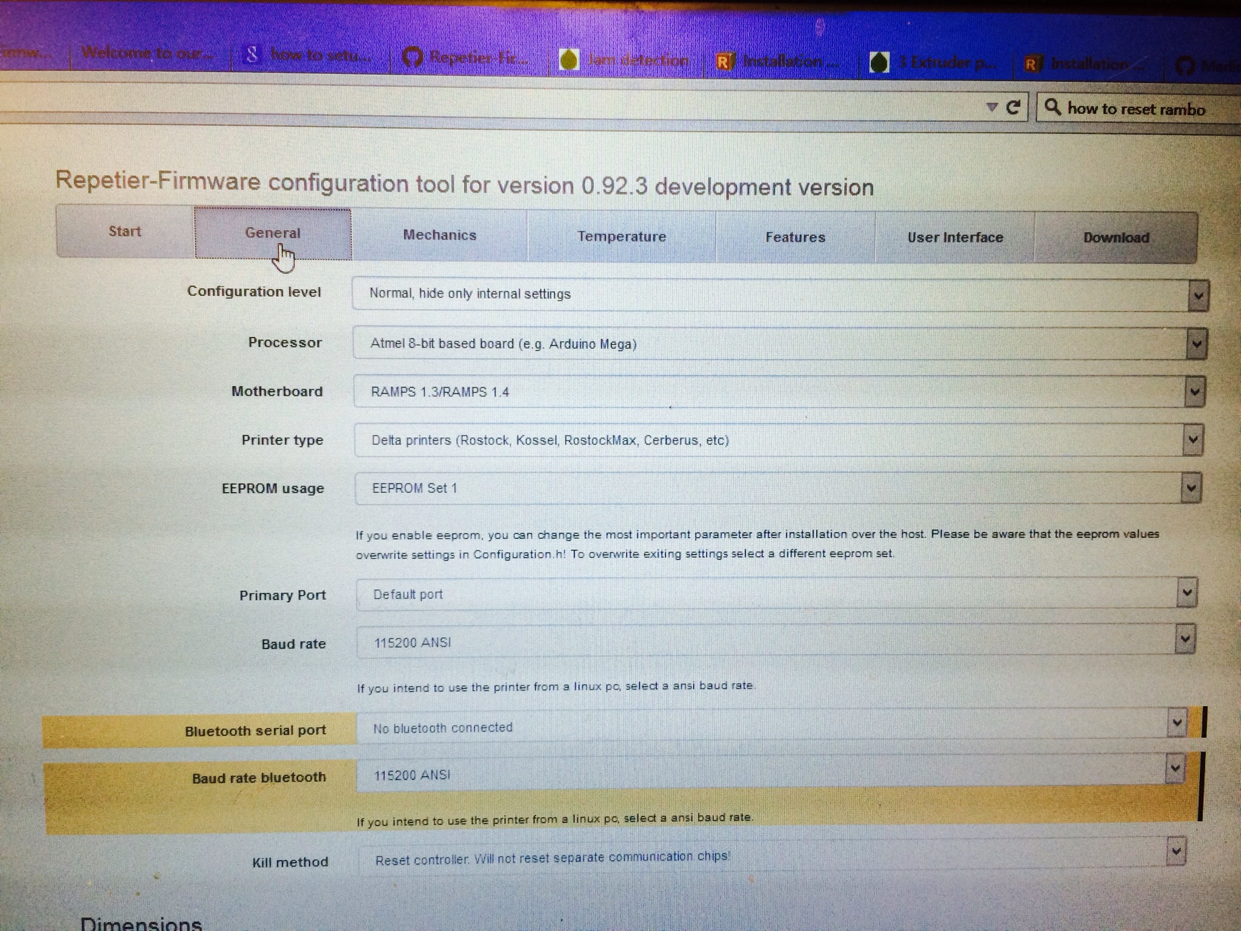Open the Features tab
The height and width of the screenshot is (931, 1241).
pyautogui.click(x=795, y=237)
